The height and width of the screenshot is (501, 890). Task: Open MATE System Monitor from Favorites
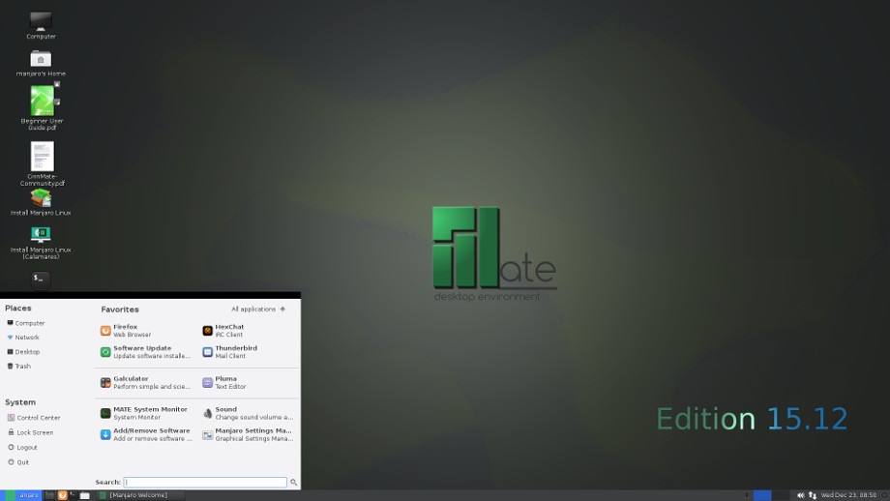pyautogui.click(x=145, y=413)
